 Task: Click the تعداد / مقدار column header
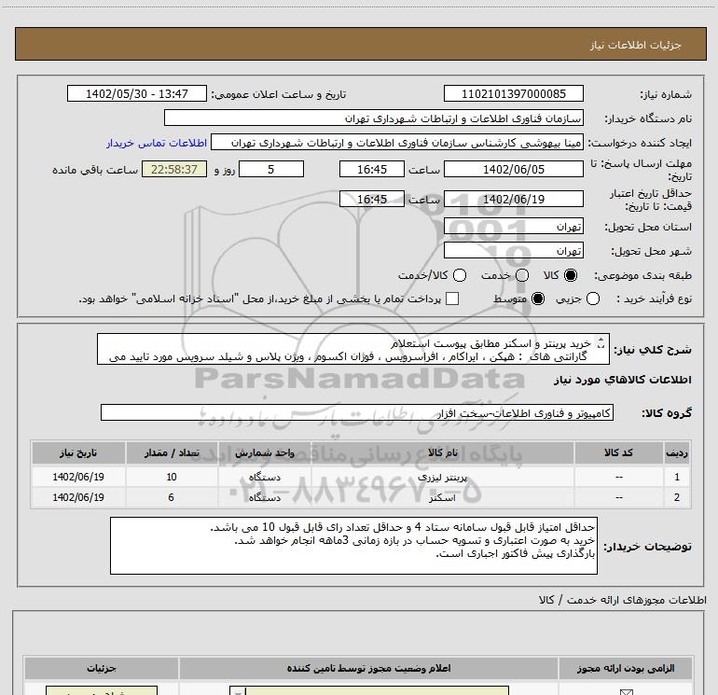coord(172,452)
